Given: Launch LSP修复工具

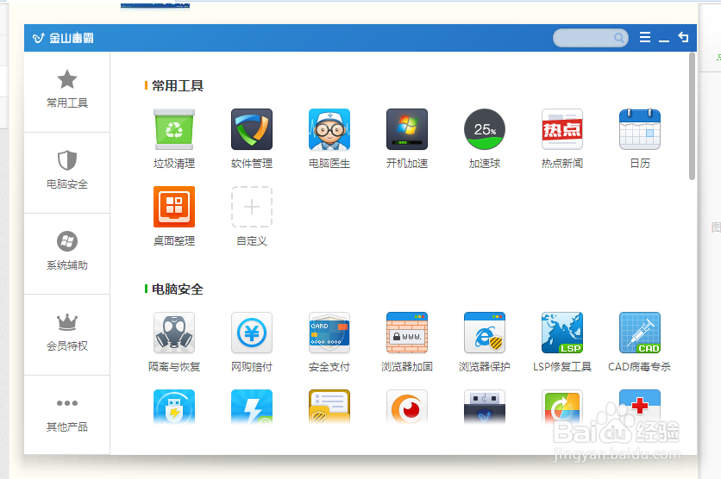Looking at the screenshot, I should click(562, 341).
